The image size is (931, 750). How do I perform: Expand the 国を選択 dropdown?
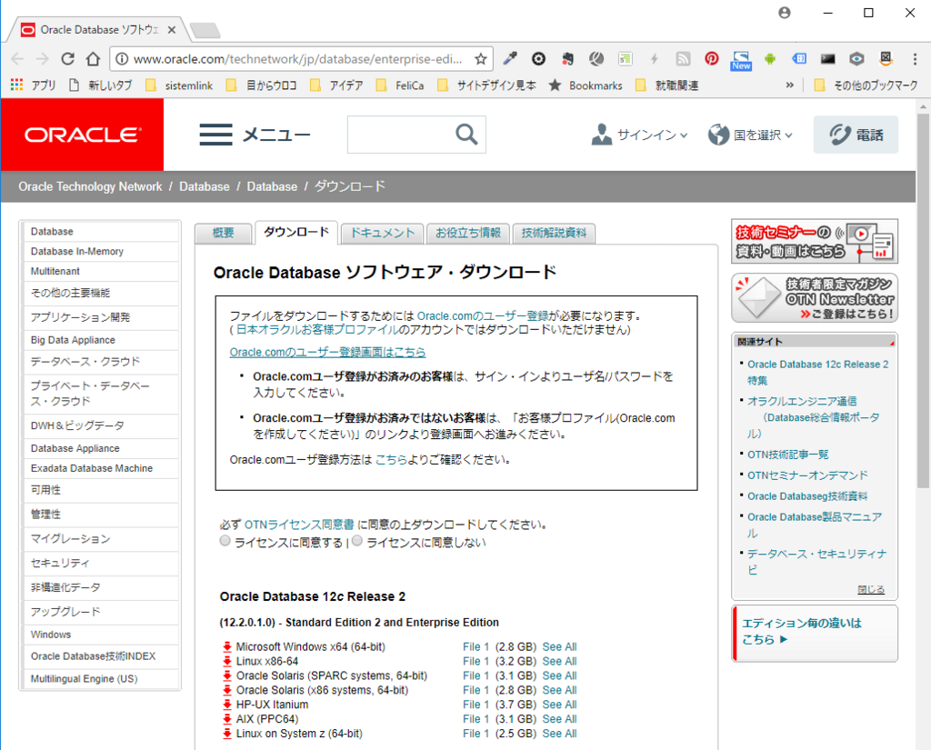pos(750,135)
